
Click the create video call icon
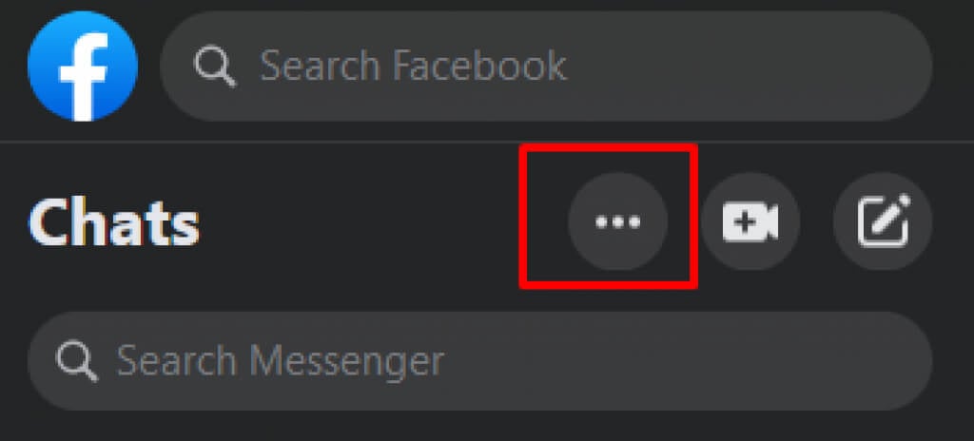[x=750, y=221]
